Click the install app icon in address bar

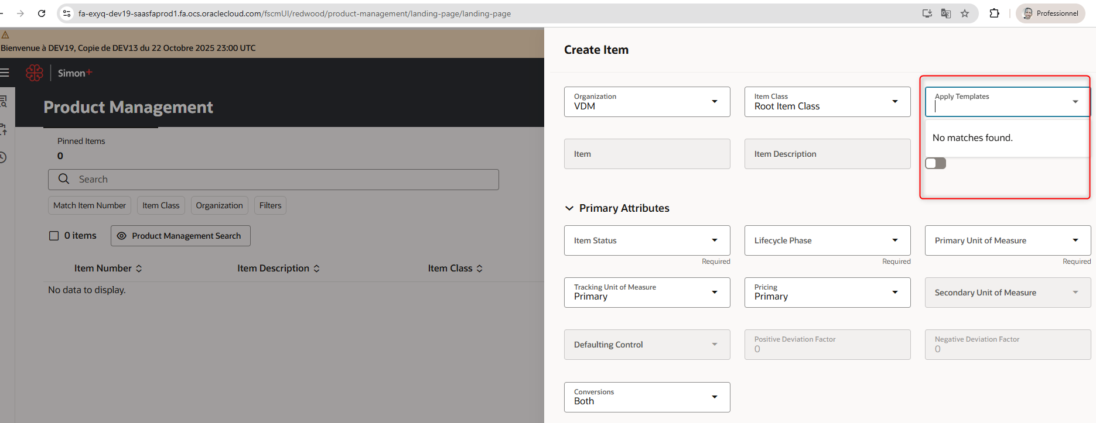(x=927, y=13)
